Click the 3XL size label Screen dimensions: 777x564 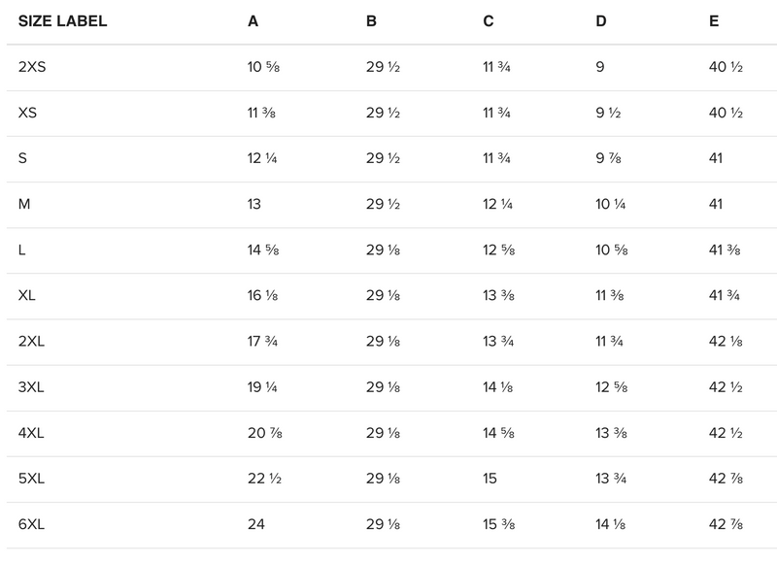(x=31, y=388)
